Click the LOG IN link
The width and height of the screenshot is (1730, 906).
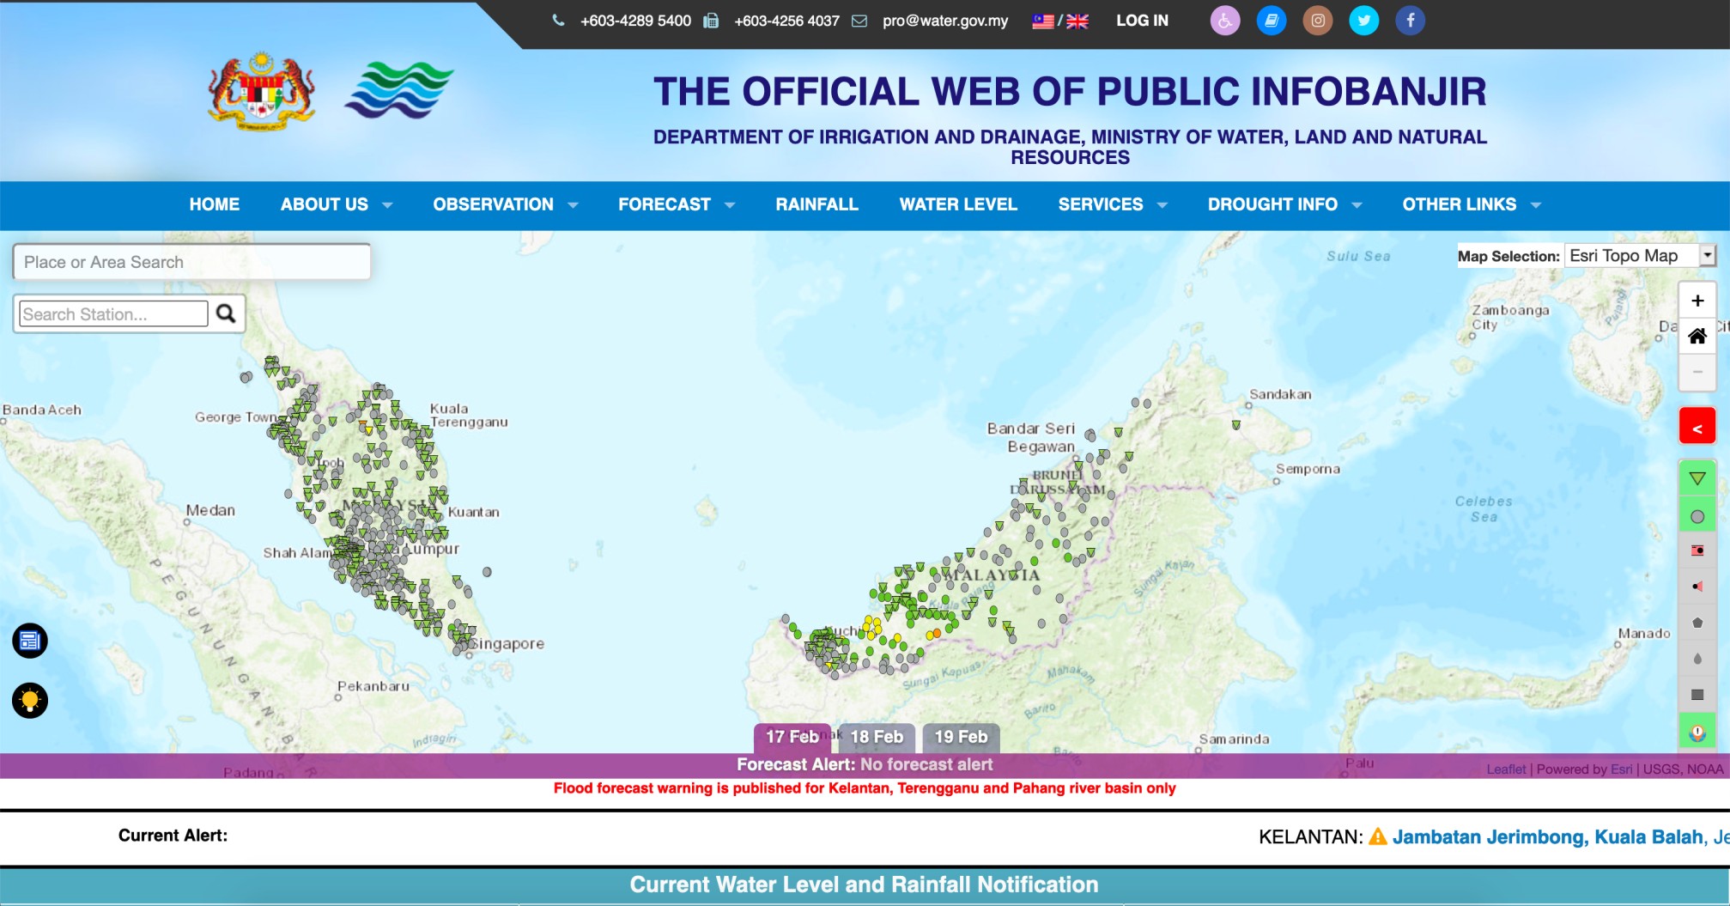pyautogui.click(x=1142, y=21)
